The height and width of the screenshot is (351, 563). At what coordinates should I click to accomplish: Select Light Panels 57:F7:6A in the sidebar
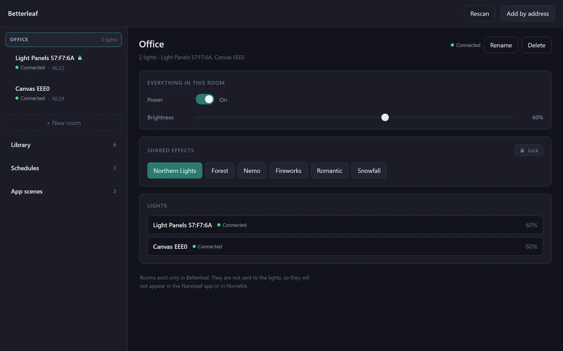click(63, 62)
